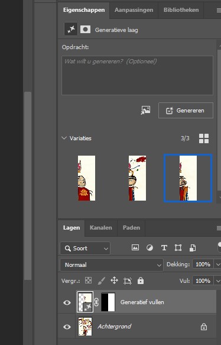Lock image pixels with brush icon
This screenshot has height=345, width=221.
tap(101, 280)
